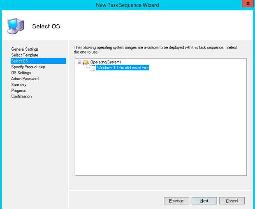Click the Select OS page heading
This screenshot has height=209, width=255.
click(x=46, y=26)
